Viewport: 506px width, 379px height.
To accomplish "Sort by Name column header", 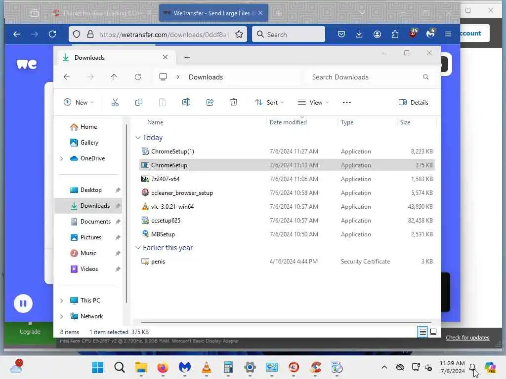I will point(155,122).
